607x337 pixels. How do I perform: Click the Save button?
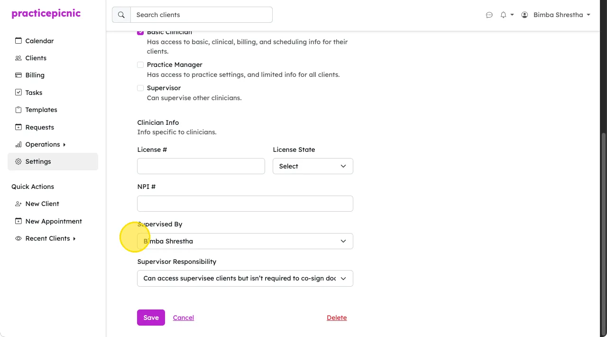pyautogui.click(x=151, y=318)
